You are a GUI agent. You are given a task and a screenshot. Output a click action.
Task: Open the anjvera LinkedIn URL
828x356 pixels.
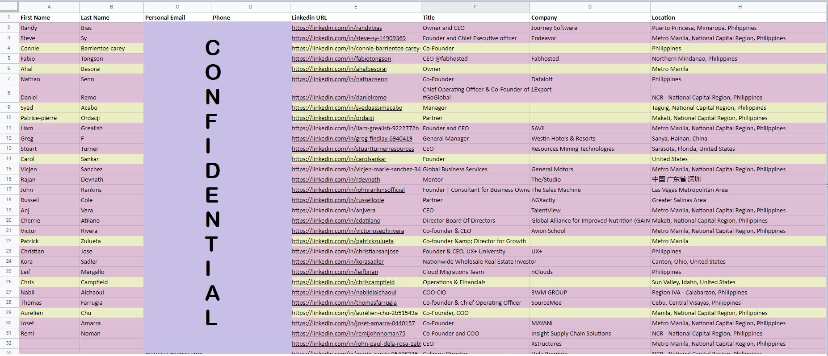334,210
